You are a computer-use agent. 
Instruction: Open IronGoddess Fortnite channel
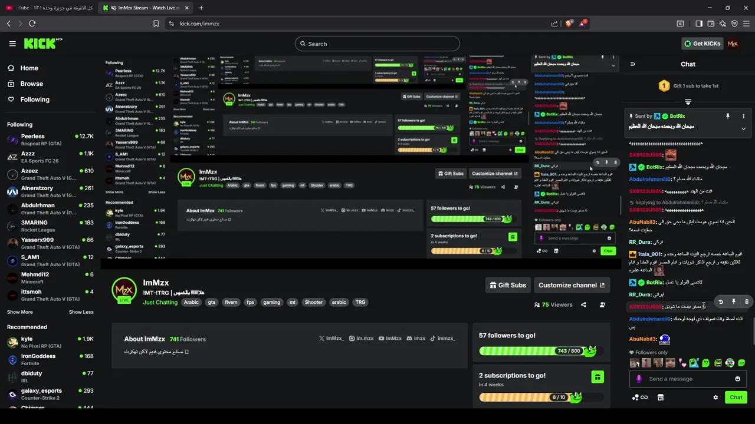[x=50, y=359]
